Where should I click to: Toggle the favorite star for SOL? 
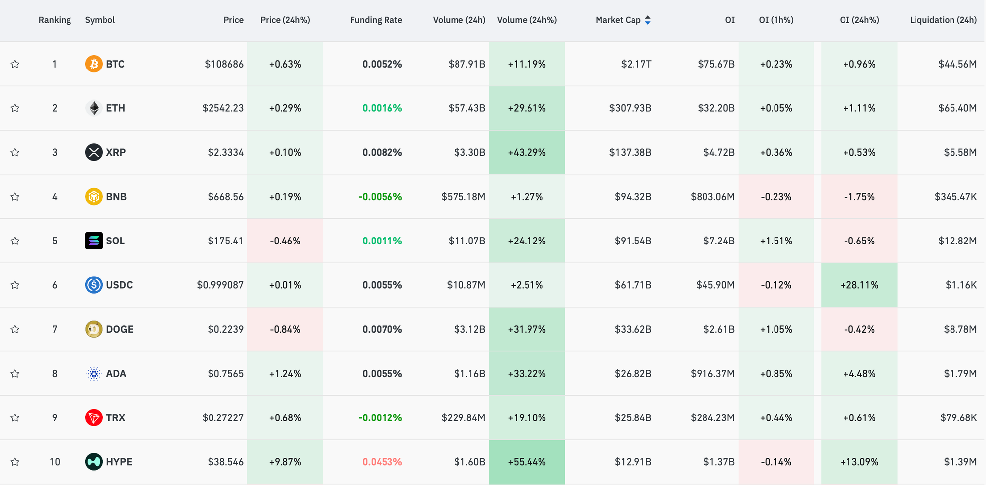point(15,241)
